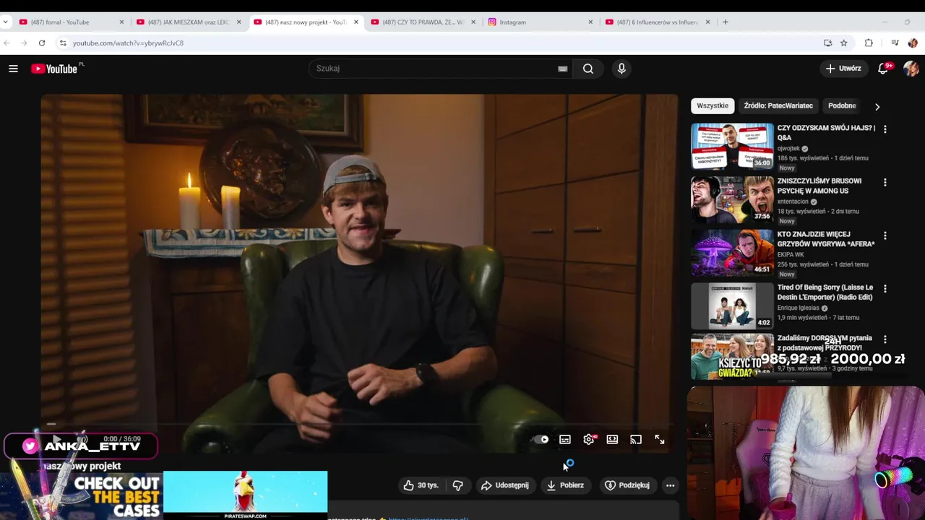The width and height of the screenshot is (925, 520).
Task: Reload the page
Action: 42,43
